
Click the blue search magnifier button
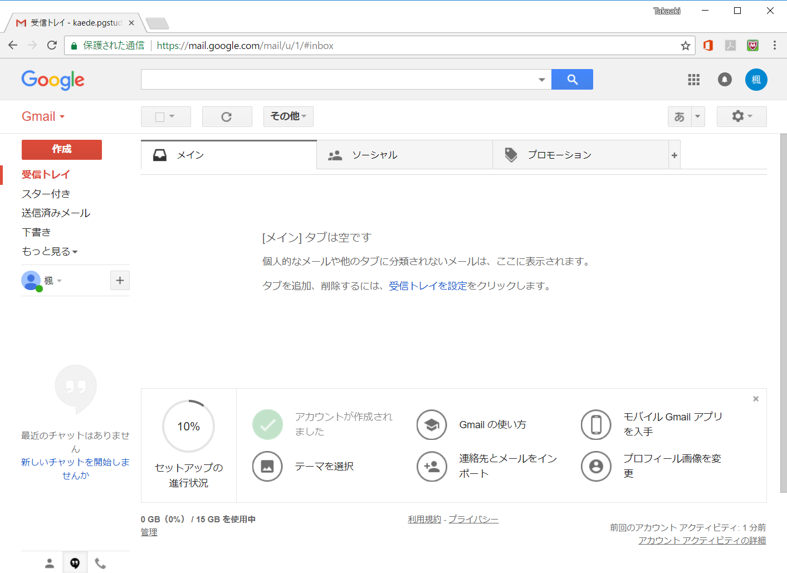click(x=572, y=80)
